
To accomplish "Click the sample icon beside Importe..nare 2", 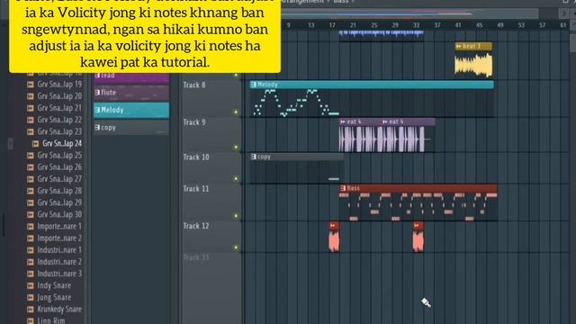I will [31, 238].
